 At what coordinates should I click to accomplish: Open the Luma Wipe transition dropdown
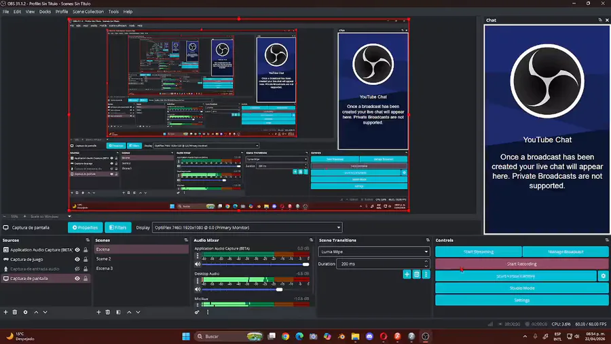[373, 252]
